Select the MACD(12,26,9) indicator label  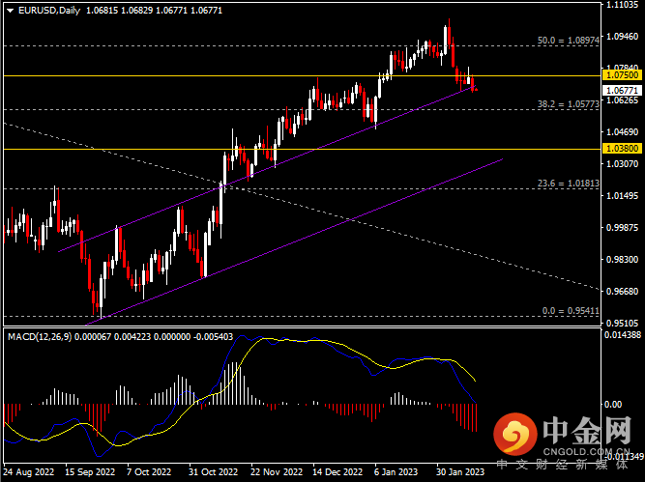click(x=44, y=335)
